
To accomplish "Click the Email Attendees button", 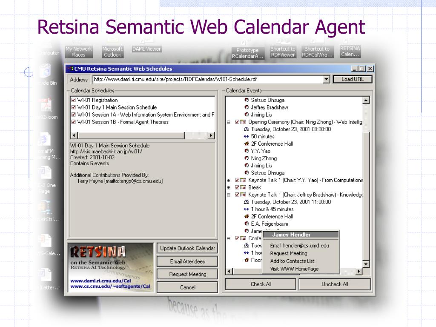I will pos(187,261).
